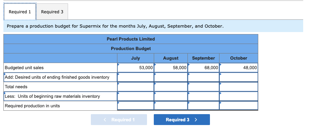The image size is (311, 139).
Task: Click October Required production in units cell
Action: [x=239, y=106]
